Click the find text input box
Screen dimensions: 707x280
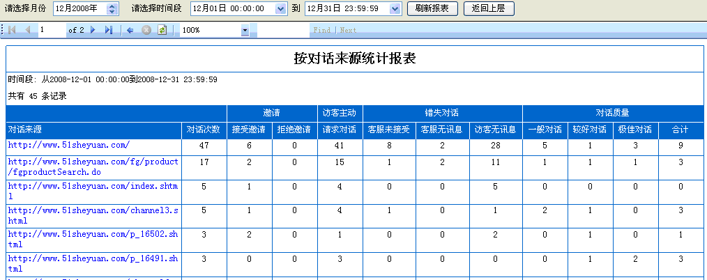[283, 30]
